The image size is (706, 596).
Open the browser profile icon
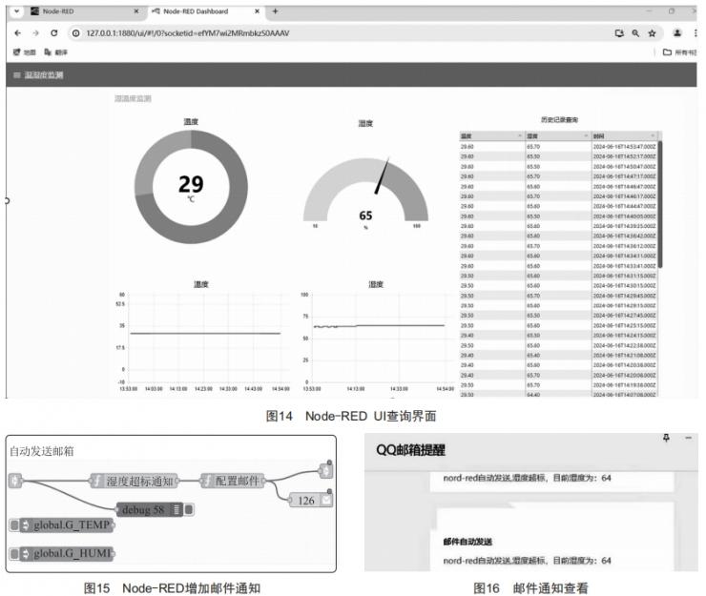(x=677, y=32)
